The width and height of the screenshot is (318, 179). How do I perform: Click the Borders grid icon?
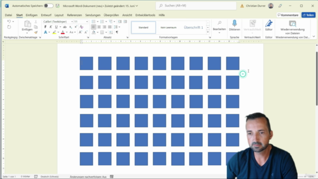[x=102, y=32]
